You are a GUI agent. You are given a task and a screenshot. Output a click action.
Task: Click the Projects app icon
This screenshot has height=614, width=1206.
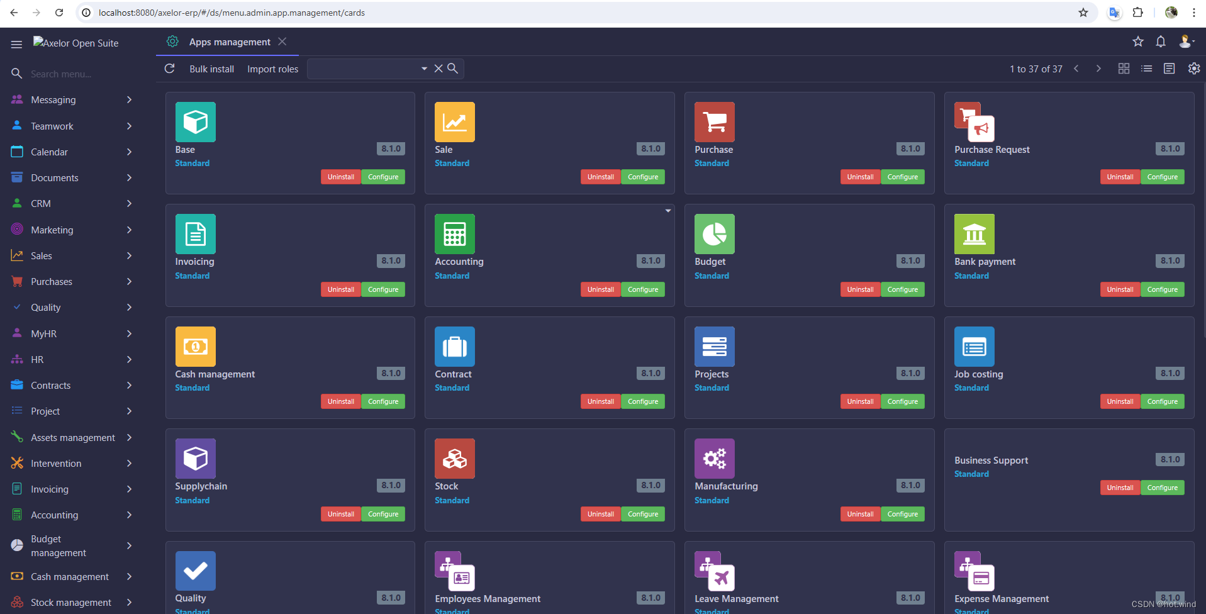point(715,347)
